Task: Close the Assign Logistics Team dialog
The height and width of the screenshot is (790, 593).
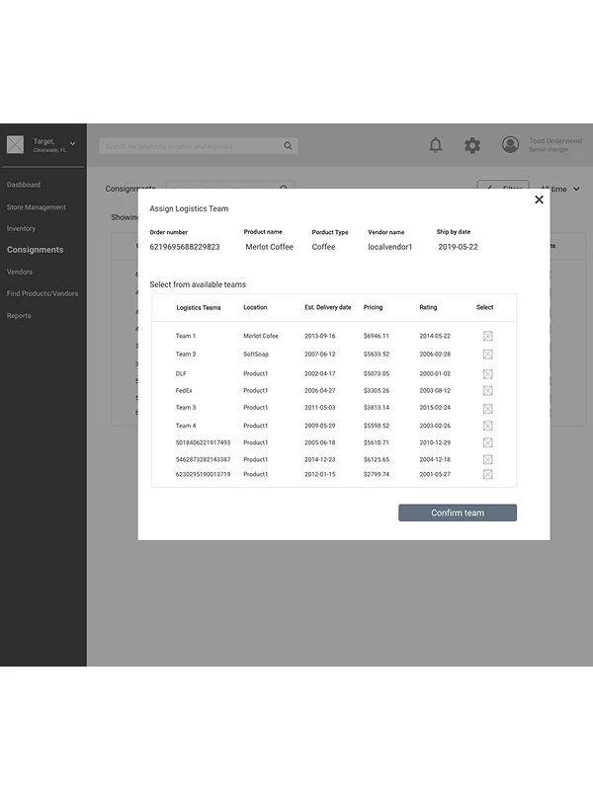Action: [x=539, y=199]
